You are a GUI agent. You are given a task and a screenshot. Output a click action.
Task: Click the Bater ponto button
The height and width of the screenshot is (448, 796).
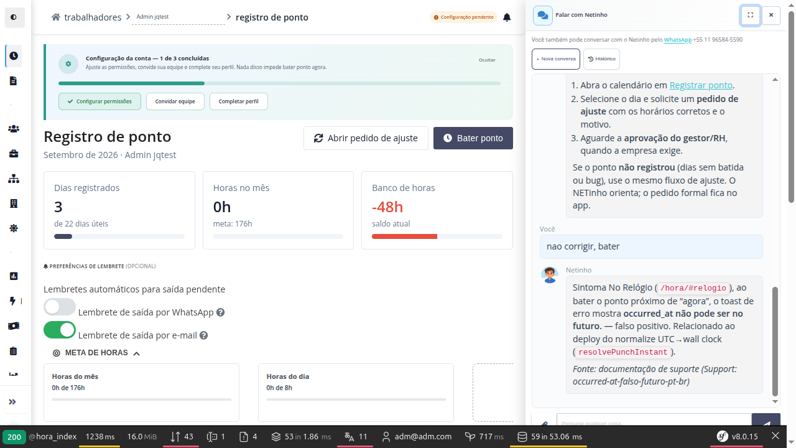click(x=473, y=138)
